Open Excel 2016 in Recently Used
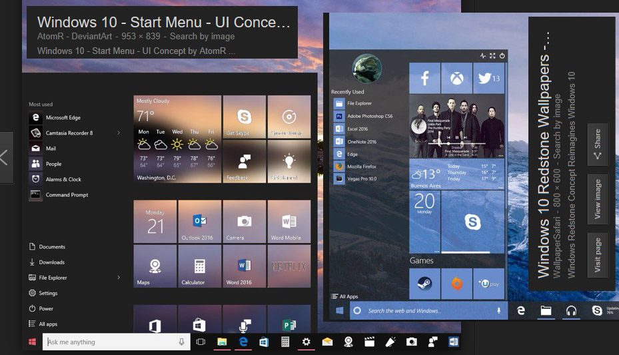This screenshot has width=619, height=355. 351,129
